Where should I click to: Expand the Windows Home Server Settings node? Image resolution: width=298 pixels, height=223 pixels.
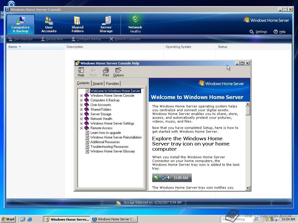click(81, 123)
